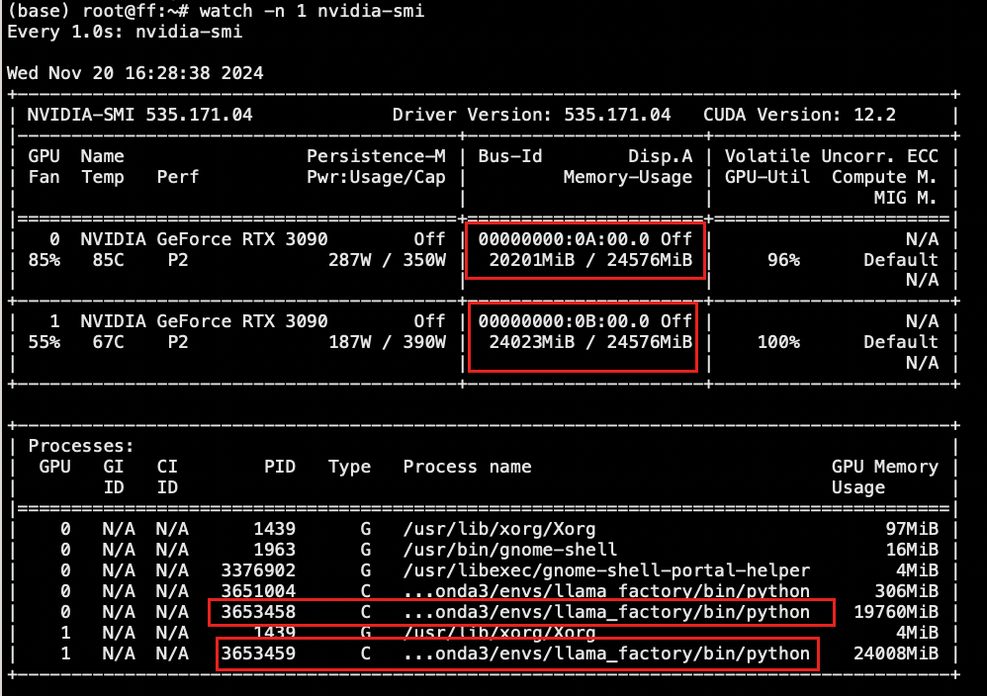Click the CUDA Version 12.2 label

799,115
